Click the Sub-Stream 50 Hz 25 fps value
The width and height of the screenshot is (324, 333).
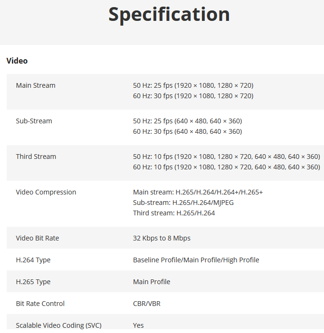187,121
